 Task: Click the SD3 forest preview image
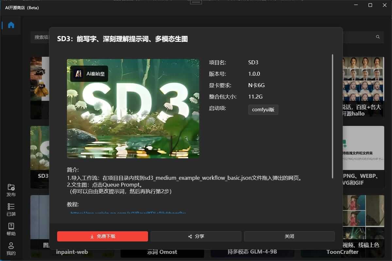coord(133,109)
